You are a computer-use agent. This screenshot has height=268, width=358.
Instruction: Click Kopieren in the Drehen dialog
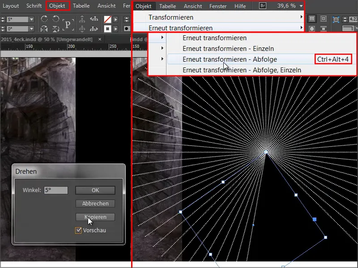click(x=95, y=217)
